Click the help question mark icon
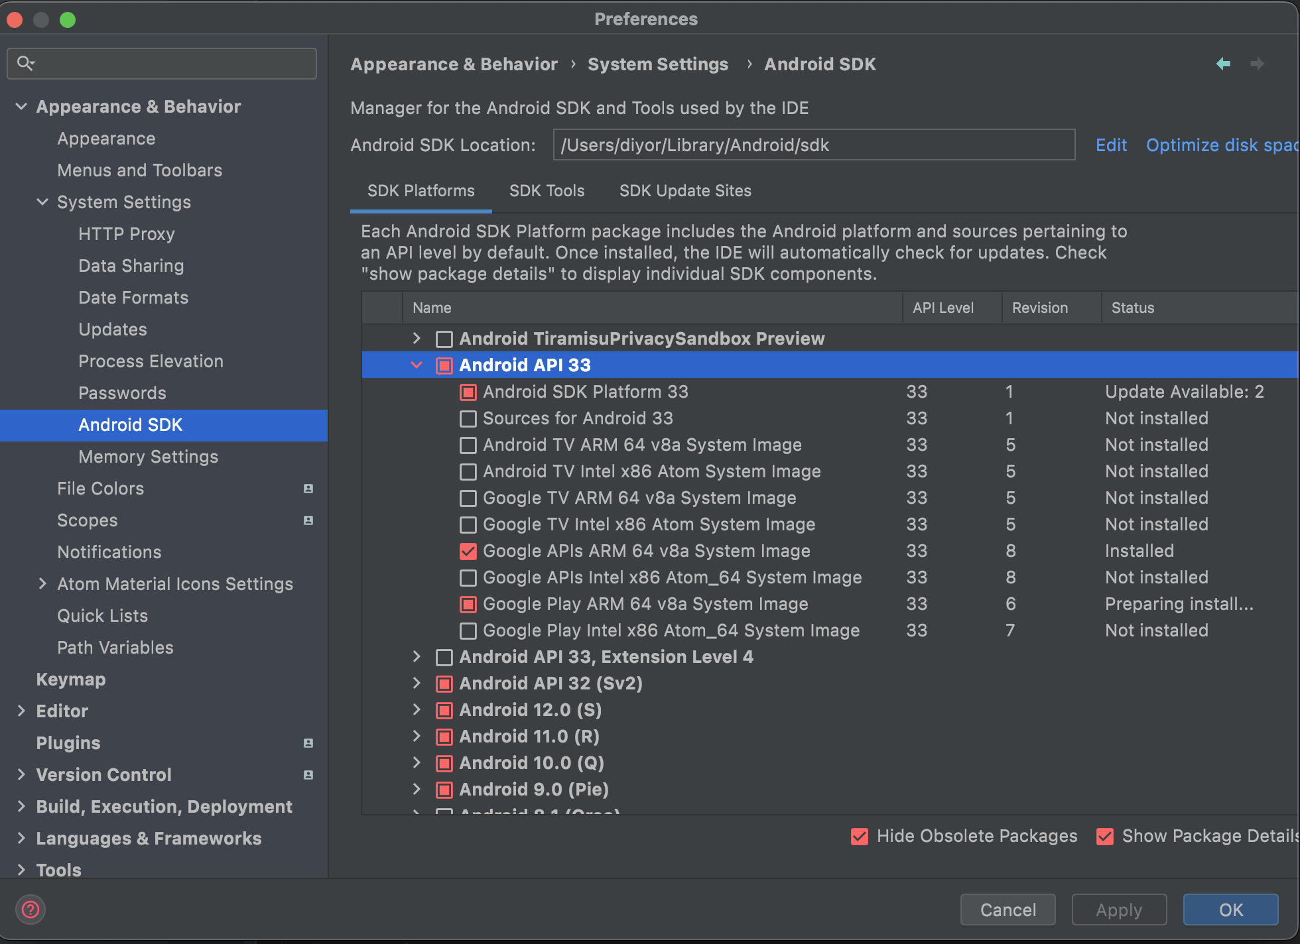The height and width of the screenshot is (944, 1300). [31, 909]
